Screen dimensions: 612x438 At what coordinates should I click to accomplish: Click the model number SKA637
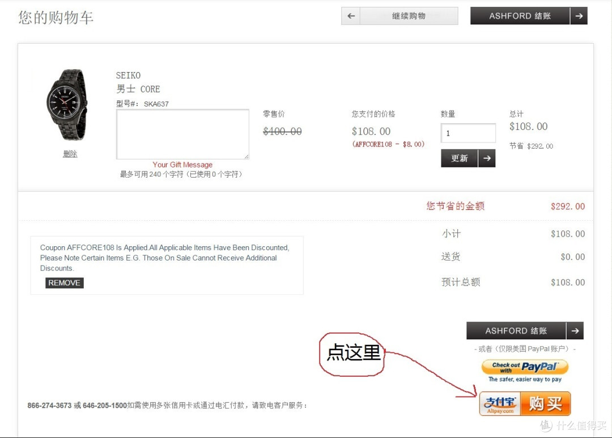156,104
